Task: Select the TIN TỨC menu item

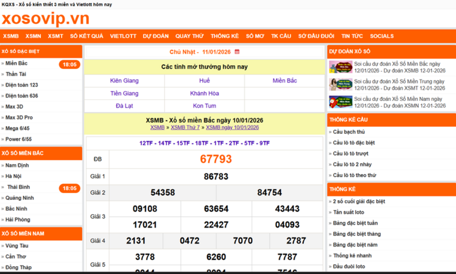Action: pos(352,37)
